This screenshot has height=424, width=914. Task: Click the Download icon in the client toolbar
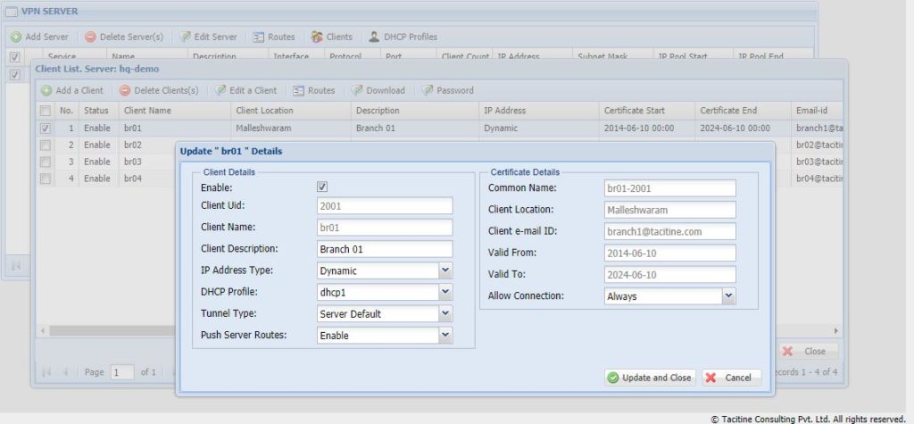[x=358, y=90]
